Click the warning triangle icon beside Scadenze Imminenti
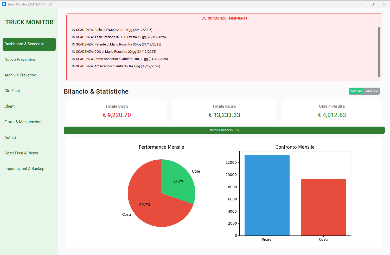This screenshot has width=390, height=255. [204, 18]
